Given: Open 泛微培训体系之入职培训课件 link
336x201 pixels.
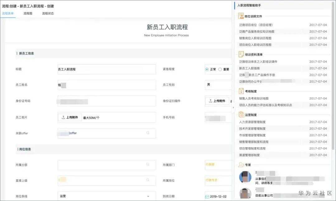Looking at the screenshot, I should [258, 62].
